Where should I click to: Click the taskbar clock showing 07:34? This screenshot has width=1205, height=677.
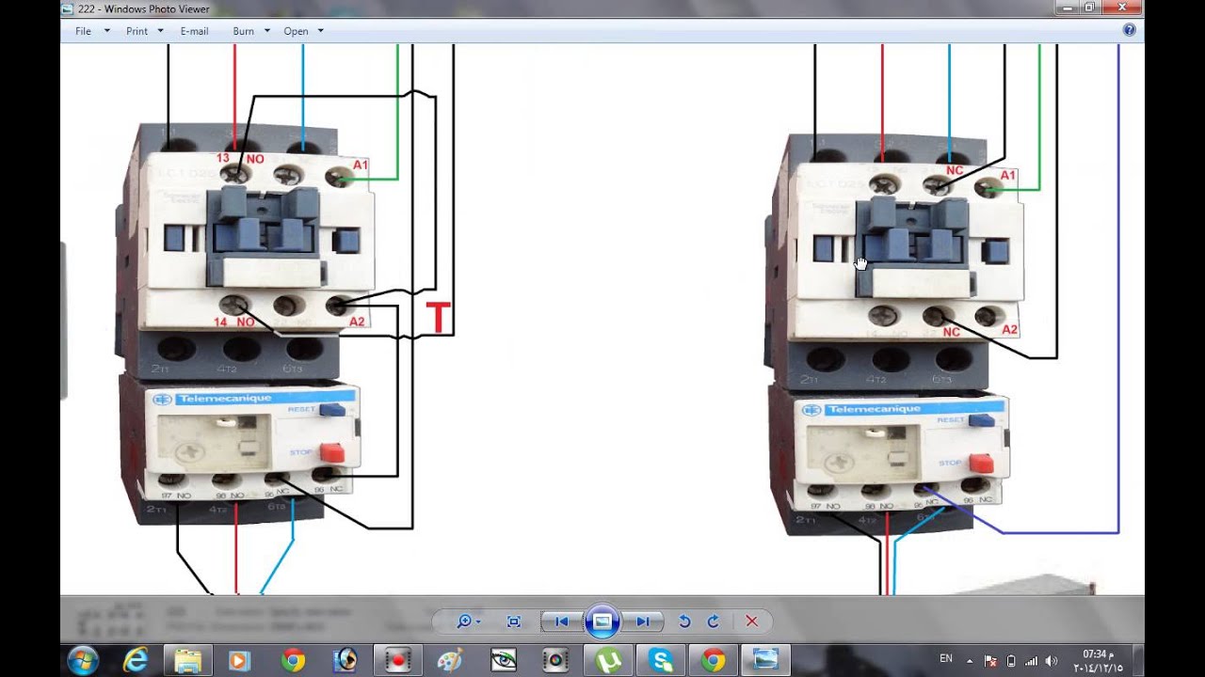1098,660
